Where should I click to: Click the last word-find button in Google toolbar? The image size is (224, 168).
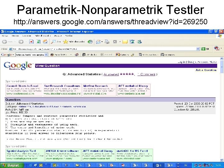click(168, 55)
